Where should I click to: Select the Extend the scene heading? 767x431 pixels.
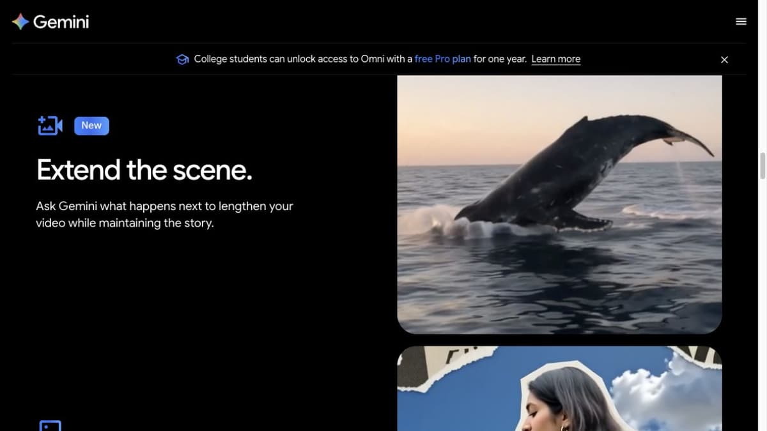[144, 170]
